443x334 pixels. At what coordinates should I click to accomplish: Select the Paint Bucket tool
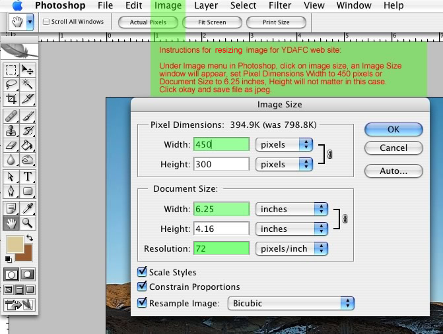pyautogui.click(x=28, y=145)
